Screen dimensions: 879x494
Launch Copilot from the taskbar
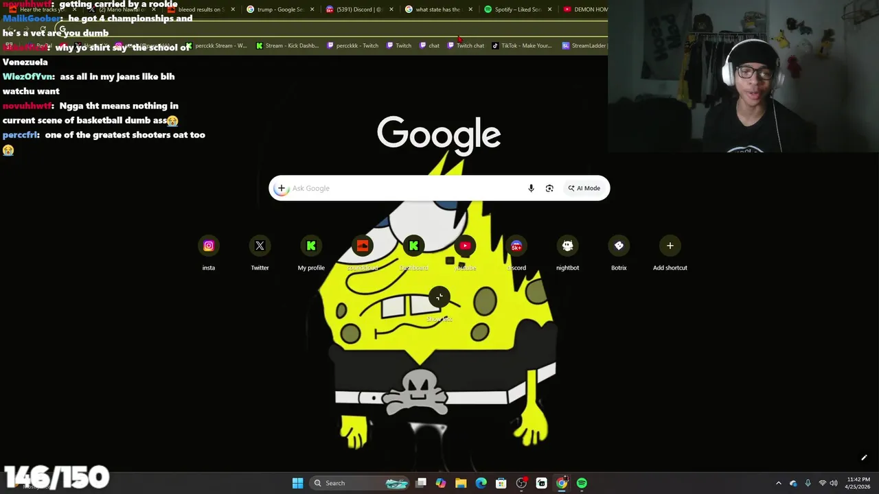[441, 483]
